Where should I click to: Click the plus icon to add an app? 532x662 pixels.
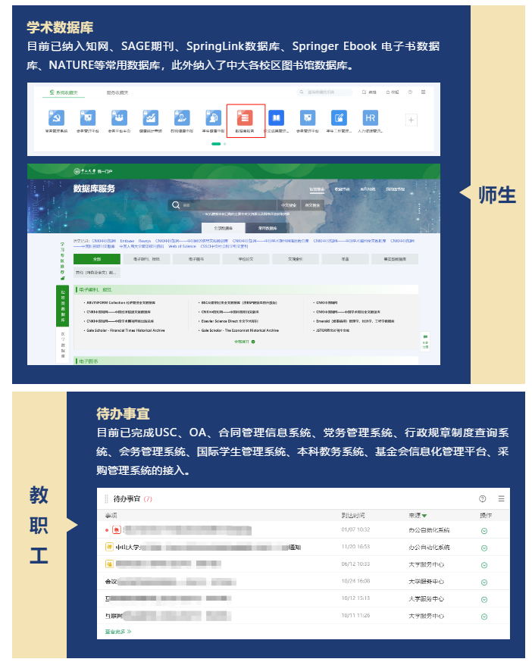(411, 120)
